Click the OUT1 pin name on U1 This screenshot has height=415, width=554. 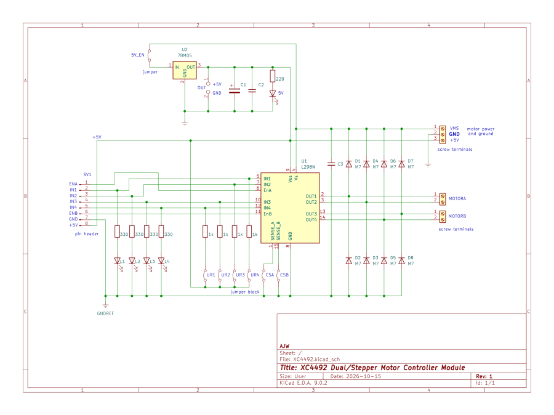click(311, 196)
